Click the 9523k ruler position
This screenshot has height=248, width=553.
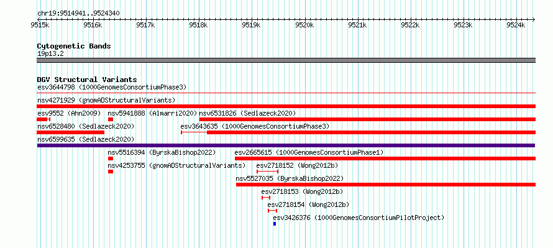tap(463, 25)
